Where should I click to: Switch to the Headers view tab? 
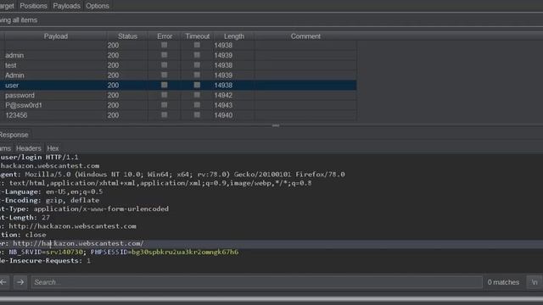[x=28, y=148]
